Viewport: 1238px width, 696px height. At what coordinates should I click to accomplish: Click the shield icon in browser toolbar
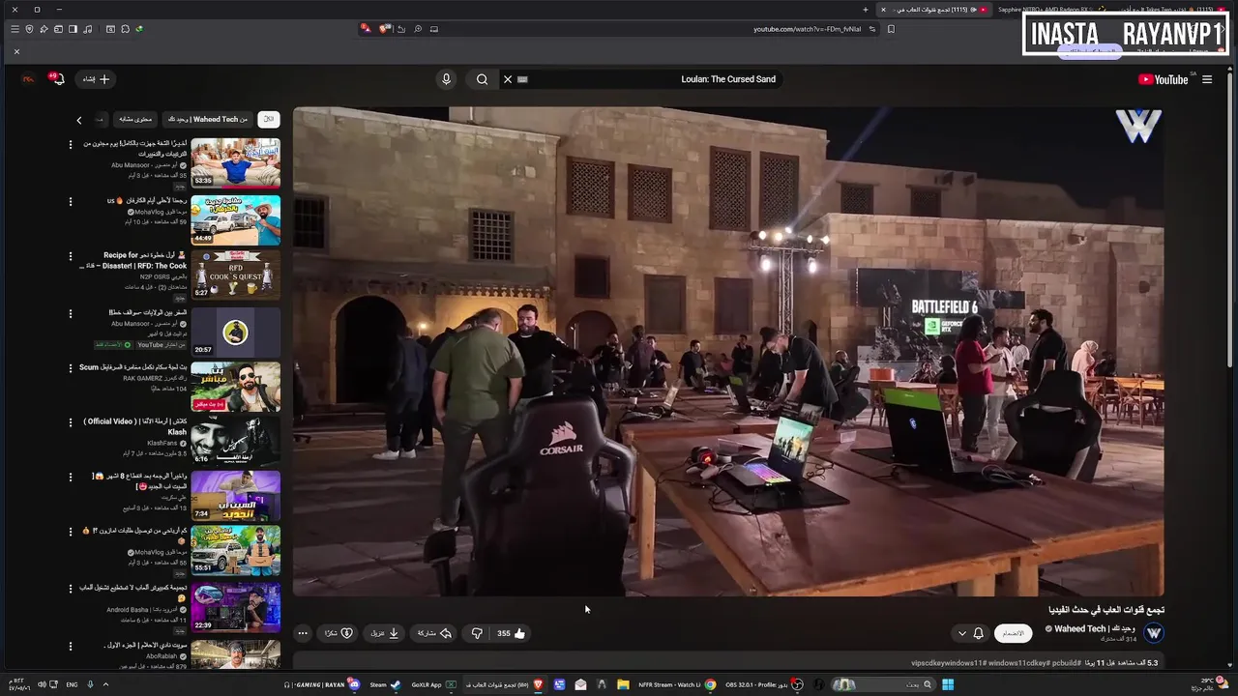tap(29, 29)
